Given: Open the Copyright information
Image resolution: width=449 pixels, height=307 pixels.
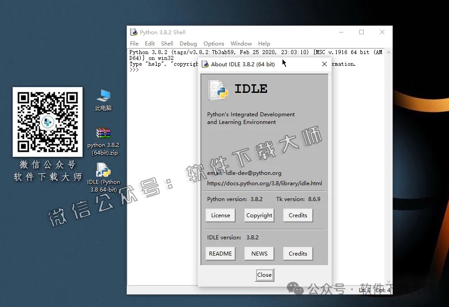Looking at the screenshot, I should [x=259, y=215].
